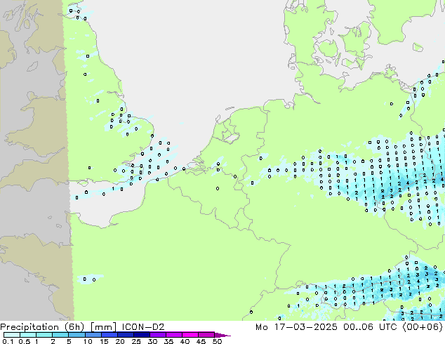
Task: Select the '20' legend tick label
Action: point(120,341)
